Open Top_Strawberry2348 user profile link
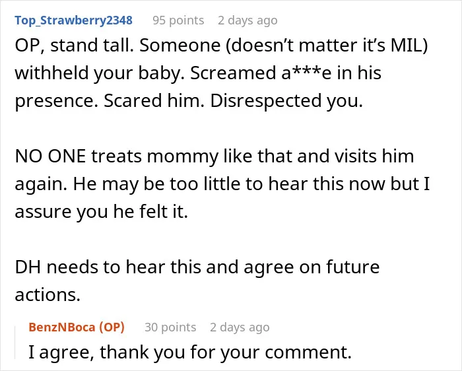Image resolution: width=462 pixels, height=371 pixels. pos(74,20)
